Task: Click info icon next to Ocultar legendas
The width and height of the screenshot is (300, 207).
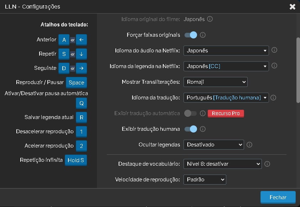Action: click(249, 145)
